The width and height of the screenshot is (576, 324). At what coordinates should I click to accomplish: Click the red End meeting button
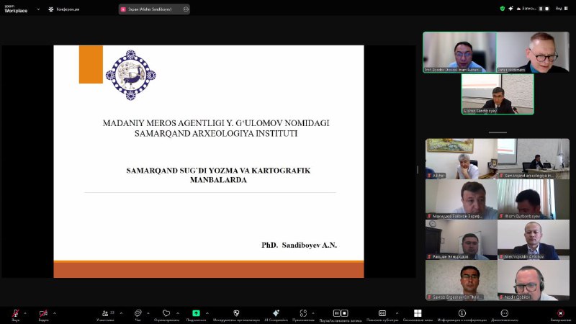[561, 315]
